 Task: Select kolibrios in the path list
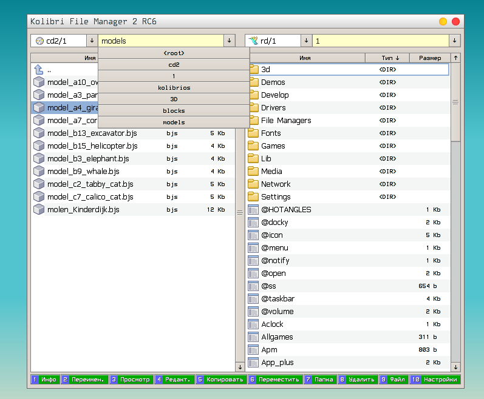point(174,87)
